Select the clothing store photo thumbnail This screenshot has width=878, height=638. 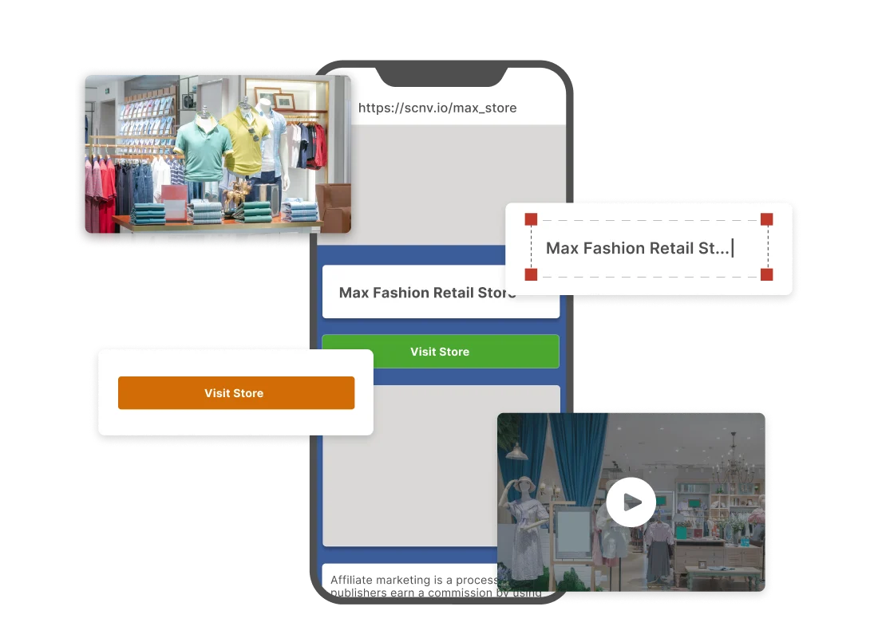pos(218,154)
